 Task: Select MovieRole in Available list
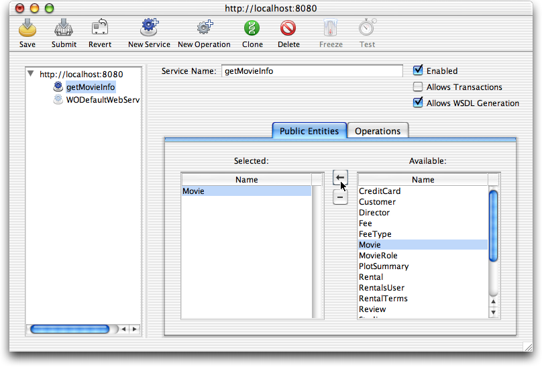point(423,255)
